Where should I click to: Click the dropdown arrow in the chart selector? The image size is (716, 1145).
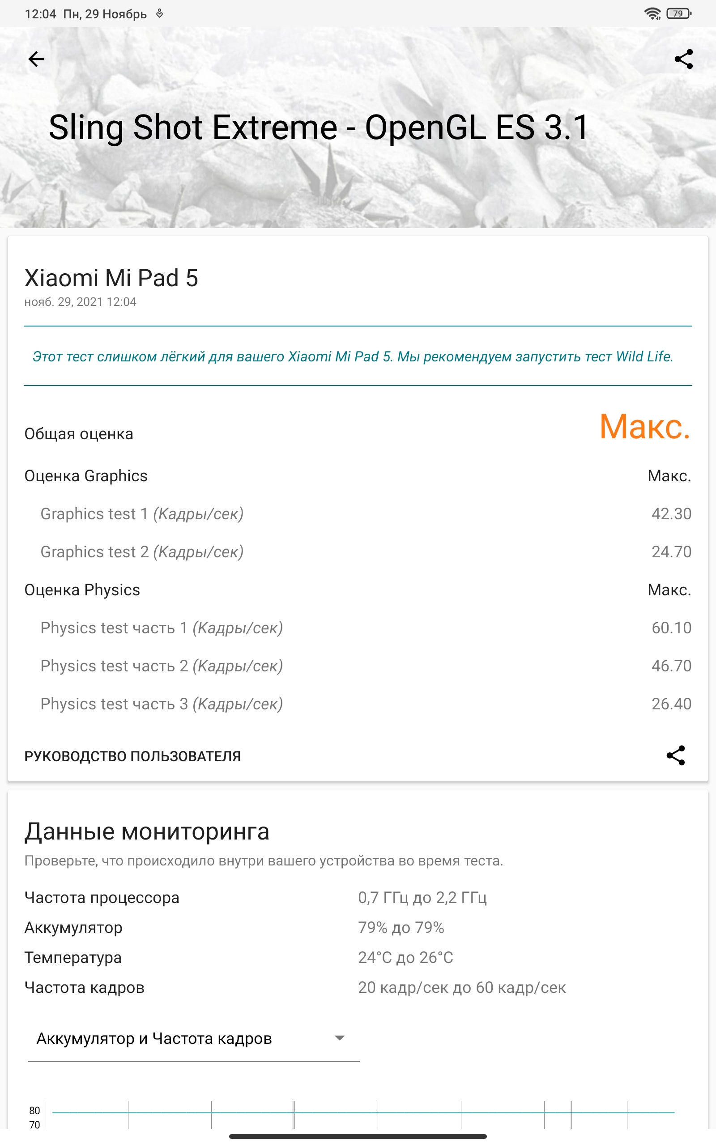pos(339,1038)
